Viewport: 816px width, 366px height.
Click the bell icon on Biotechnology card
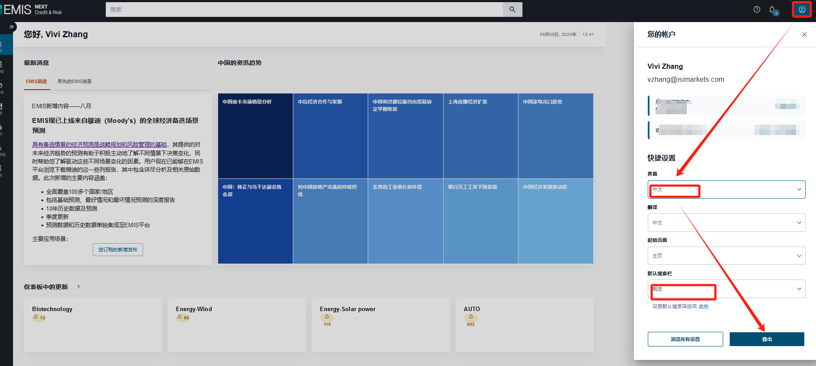[x=36, y=317]
